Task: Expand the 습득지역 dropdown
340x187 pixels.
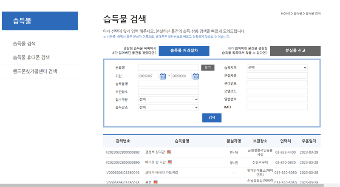Action: 277,68
